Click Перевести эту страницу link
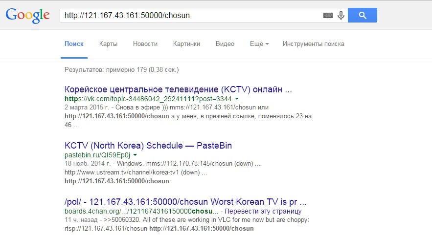The image size is (432, 238). [x=263, y=211]
